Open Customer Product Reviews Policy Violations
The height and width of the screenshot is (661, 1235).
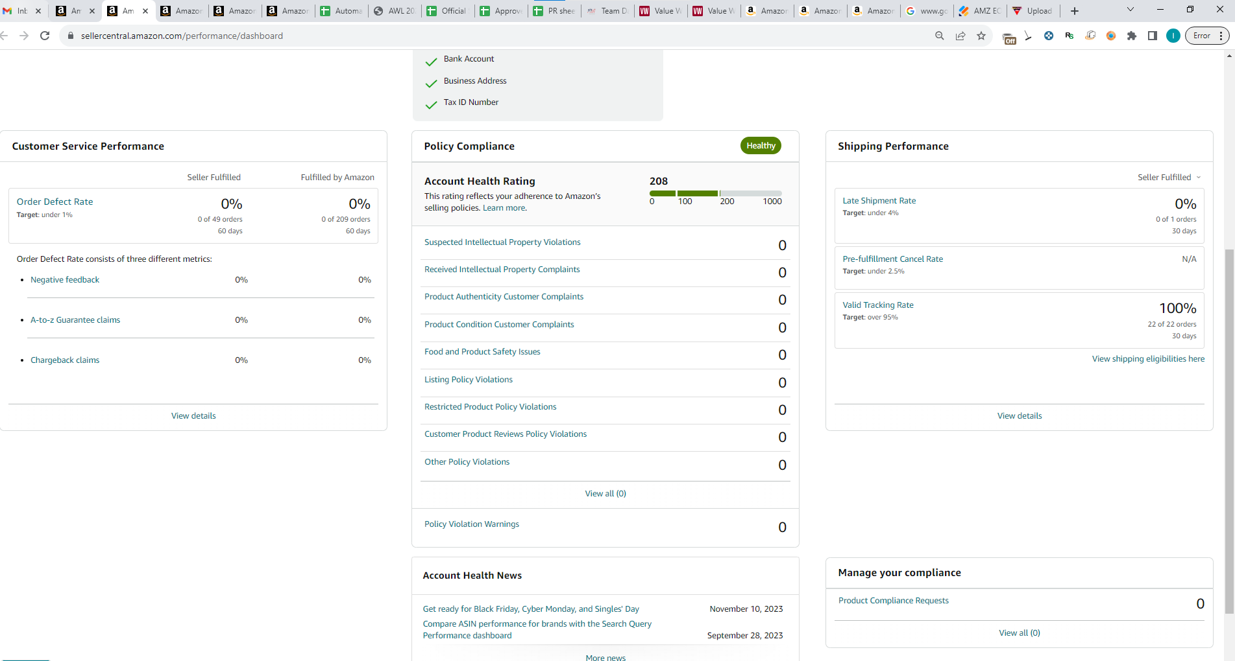point(506,434)
